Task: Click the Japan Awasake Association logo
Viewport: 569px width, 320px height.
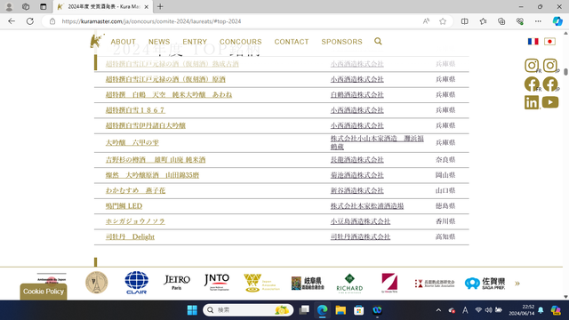Action: tap(261, 283)
